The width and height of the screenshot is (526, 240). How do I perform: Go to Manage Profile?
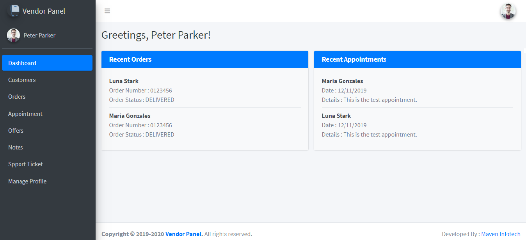(x=47, y=181)
